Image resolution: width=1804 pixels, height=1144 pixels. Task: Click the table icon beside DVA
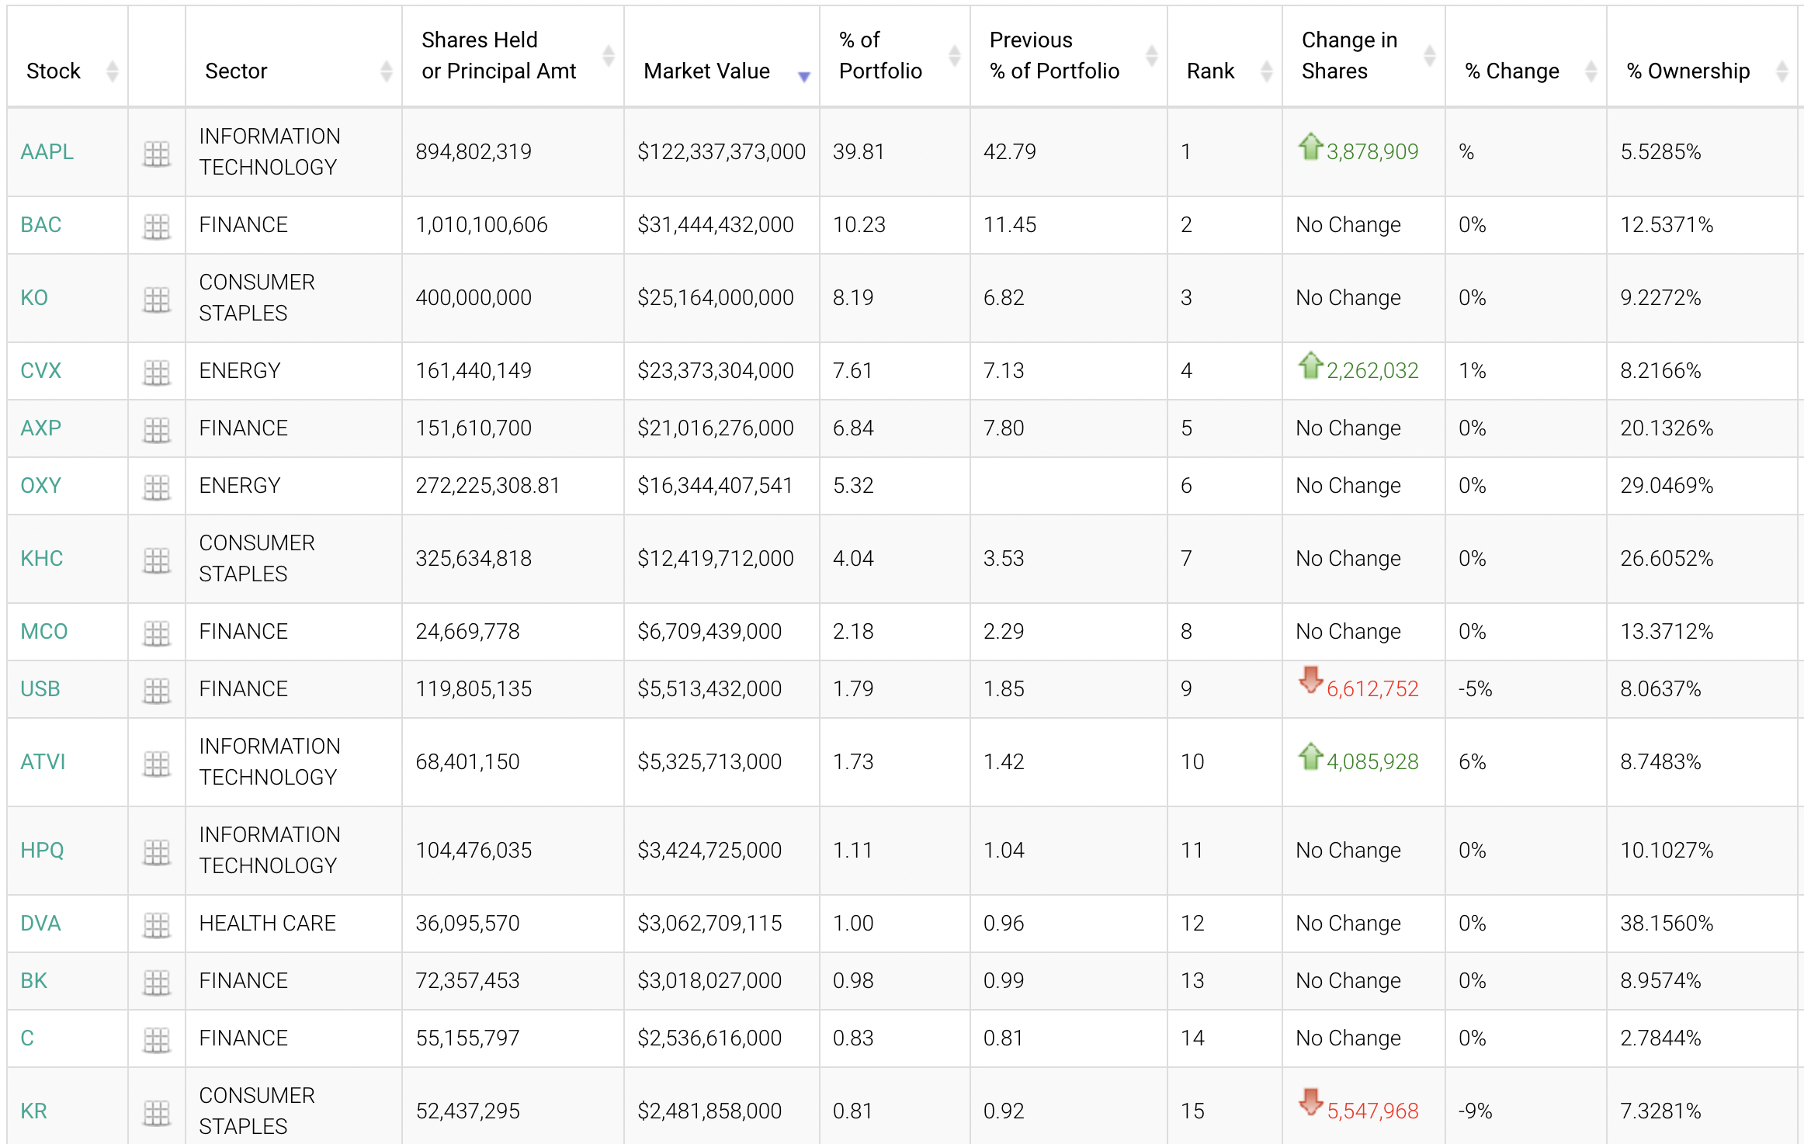coord(157,924)
